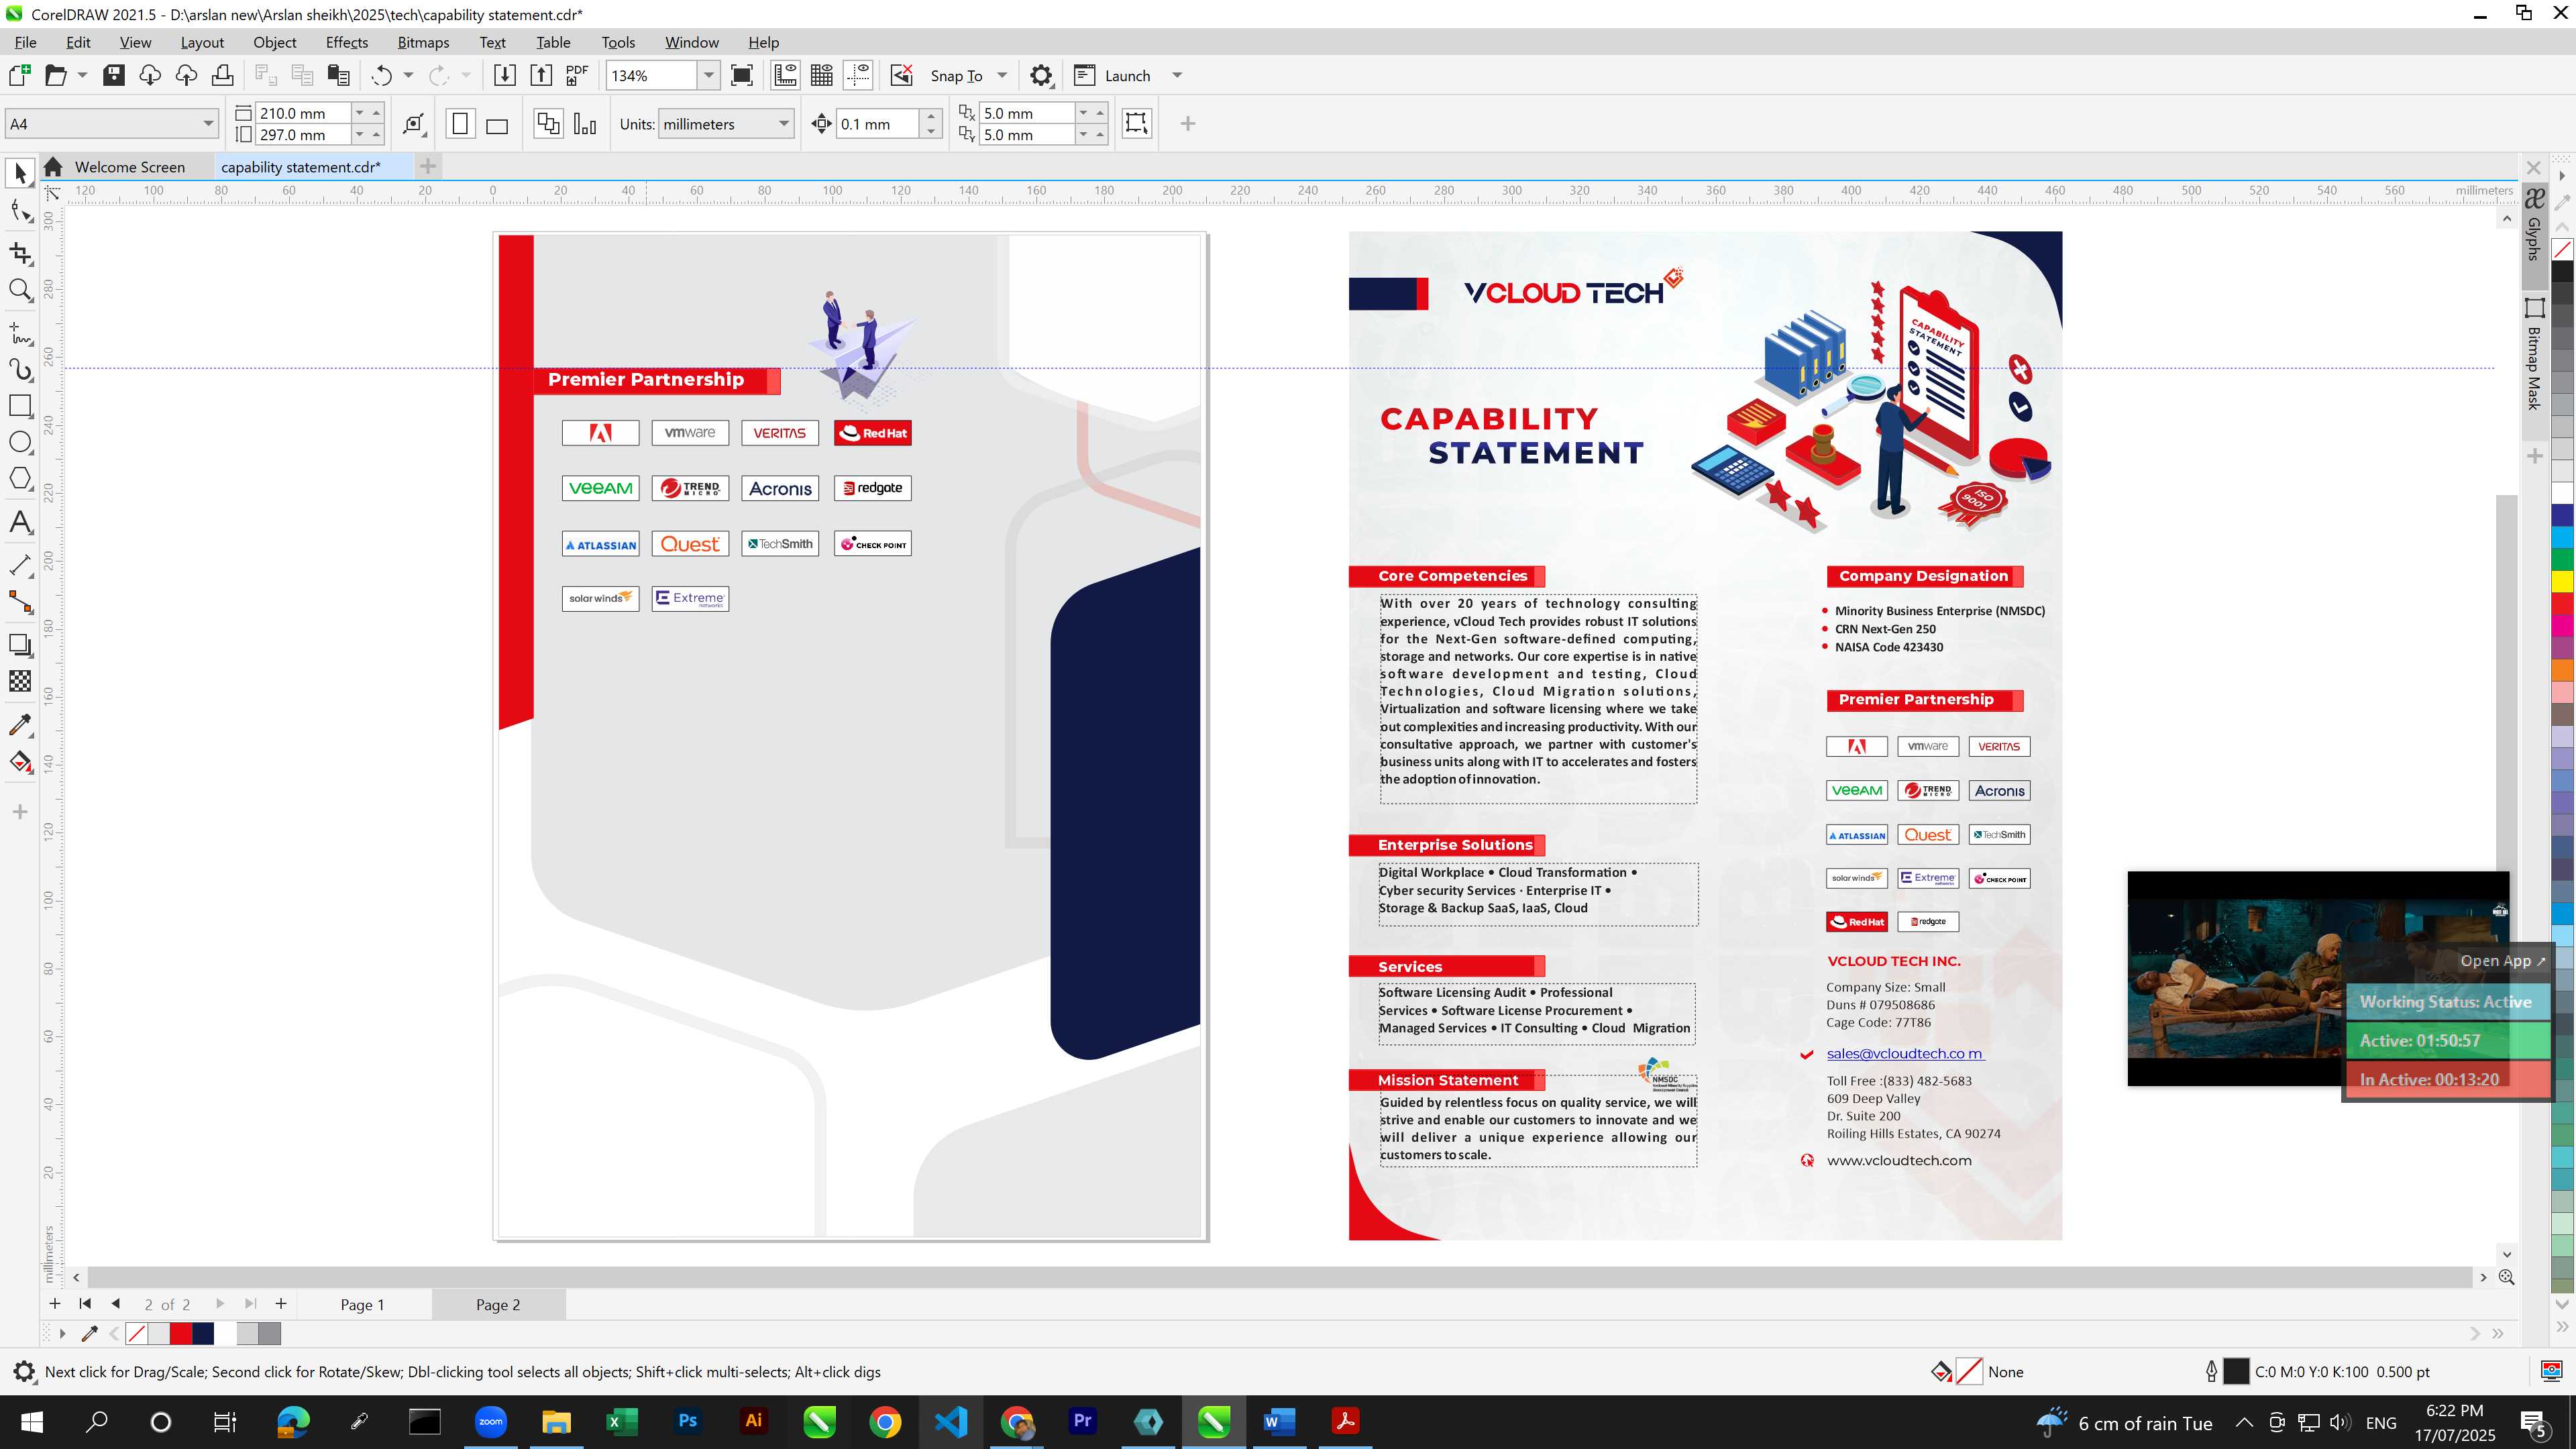2576x1449 pixels.
Task: Open the Bitmaps menu
Action: 423,42
